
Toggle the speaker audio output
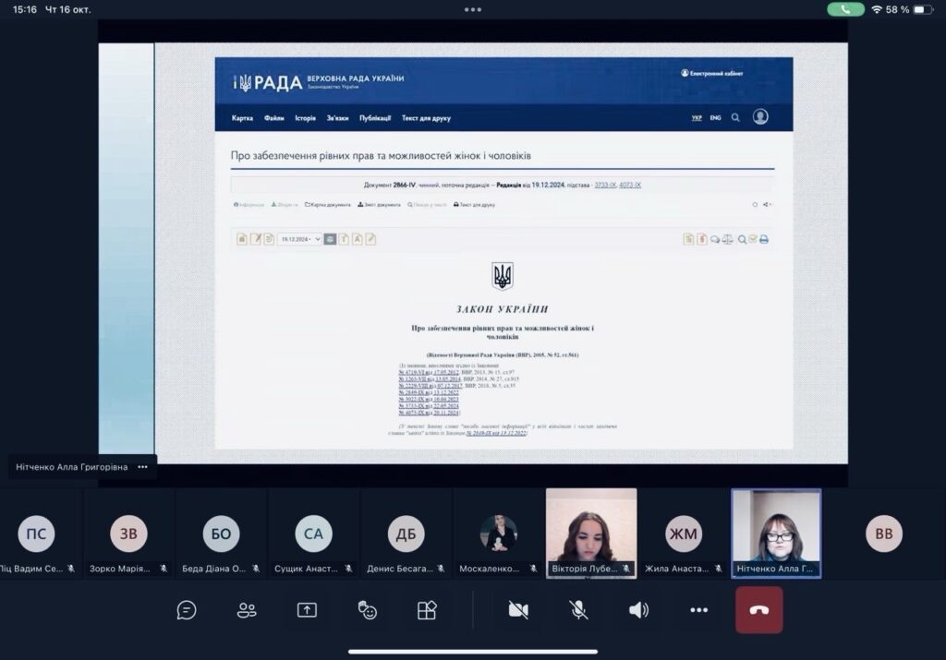[x=638, y=610]
